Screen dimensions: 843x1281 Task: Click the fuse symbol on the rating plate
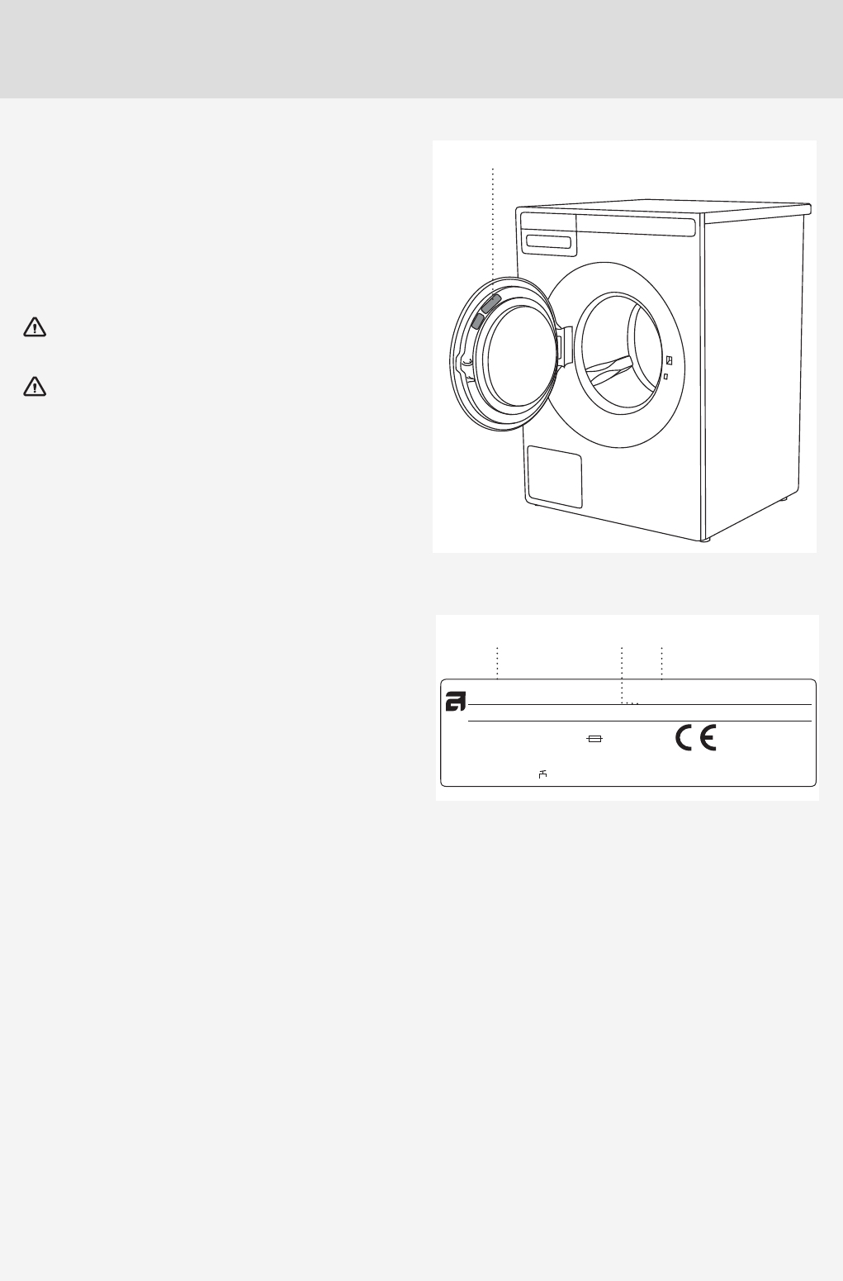[x=594, y=739]
